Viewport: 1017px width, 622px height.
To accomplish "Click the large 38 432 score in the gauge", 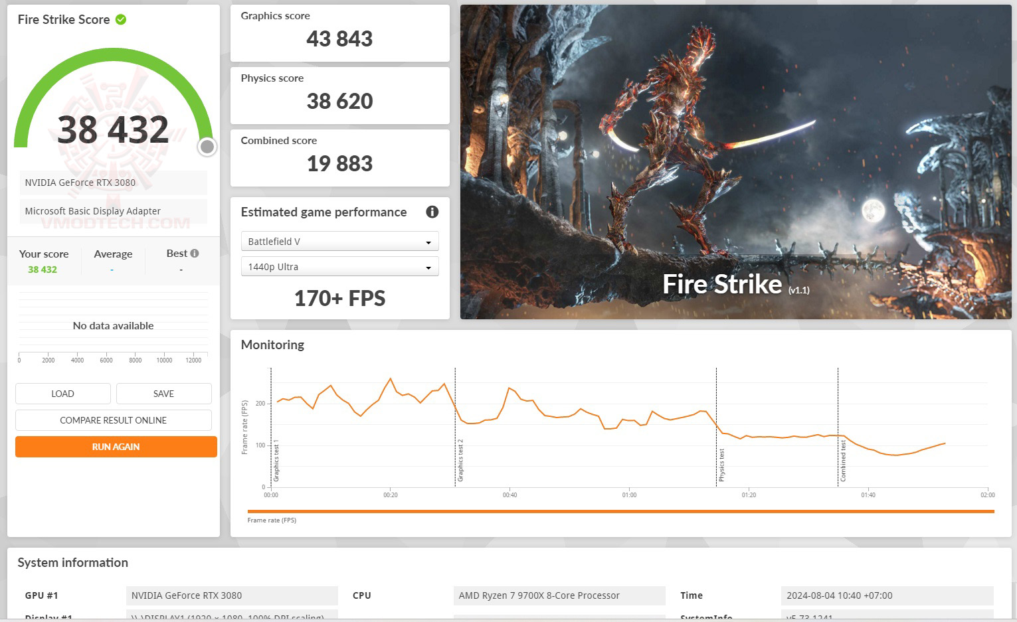I will click(113, 129).
